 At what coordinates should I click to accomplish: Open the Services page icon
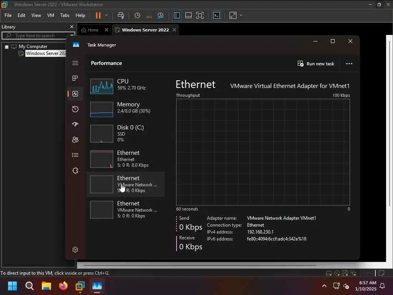pos(75,171)
